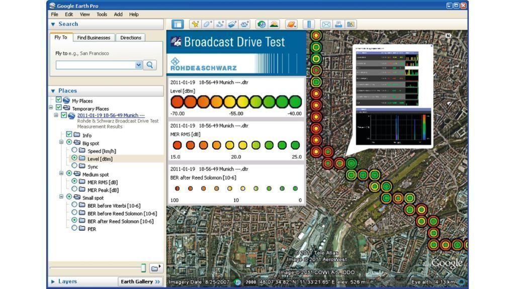Click the Add Image Overlay icon
The height and width of the screenshot is (289, 515).
pyautogui.click(x=232, y=24)
